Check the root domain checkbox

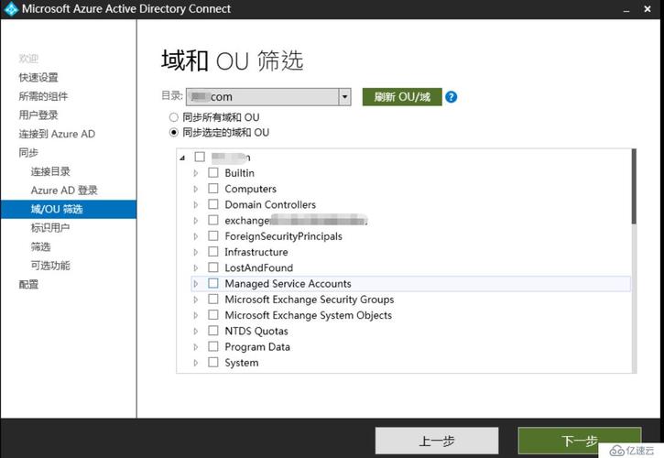(x=200, y=157)
